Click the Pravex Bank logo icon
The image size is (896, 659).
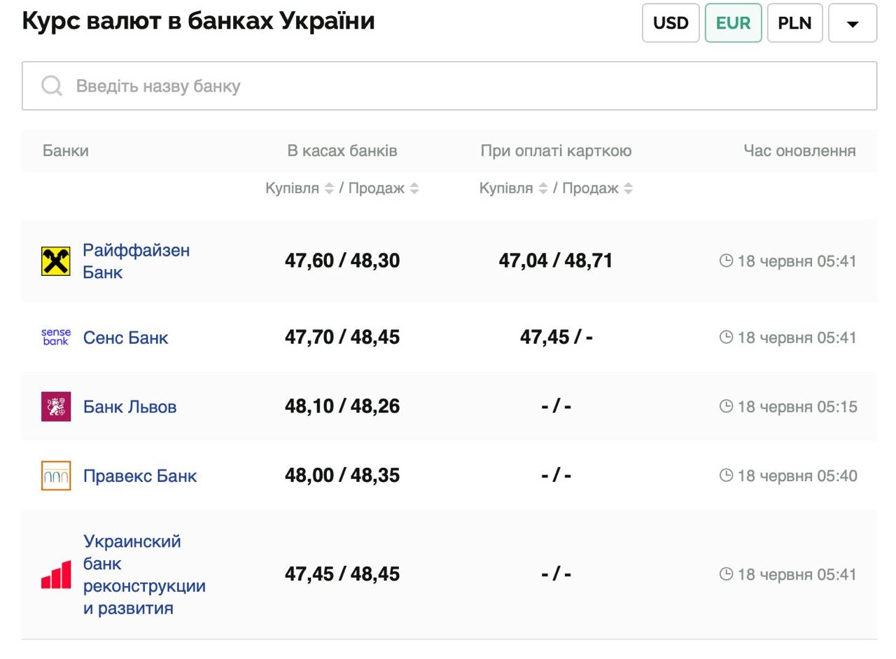56,476
